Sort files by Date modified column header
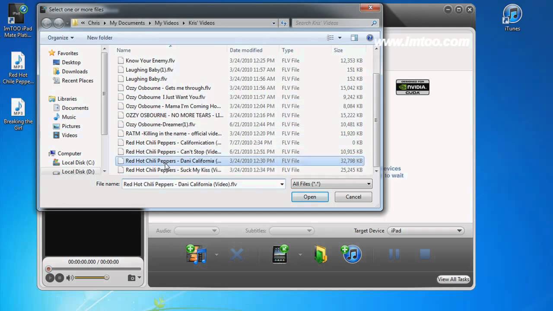The width and height of the screenshot is (553, 311). pyautogui.click(x=253, y=50)
